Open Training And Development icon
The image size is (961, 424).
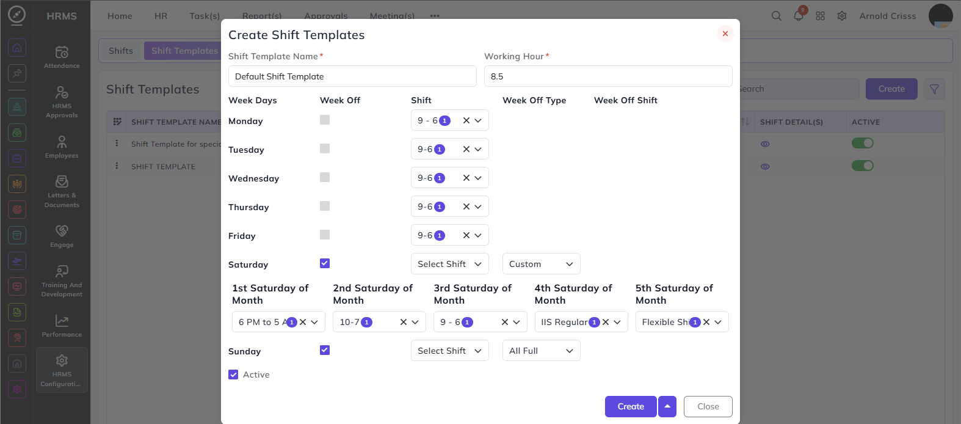click(x=62, y=280)
